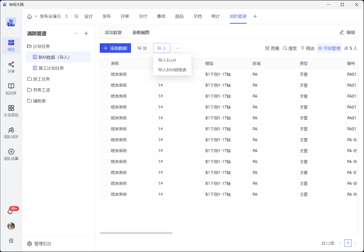The image size is (364, 252).
Task: Open 团队成员 team members icon
Action: tap(11, 130)
